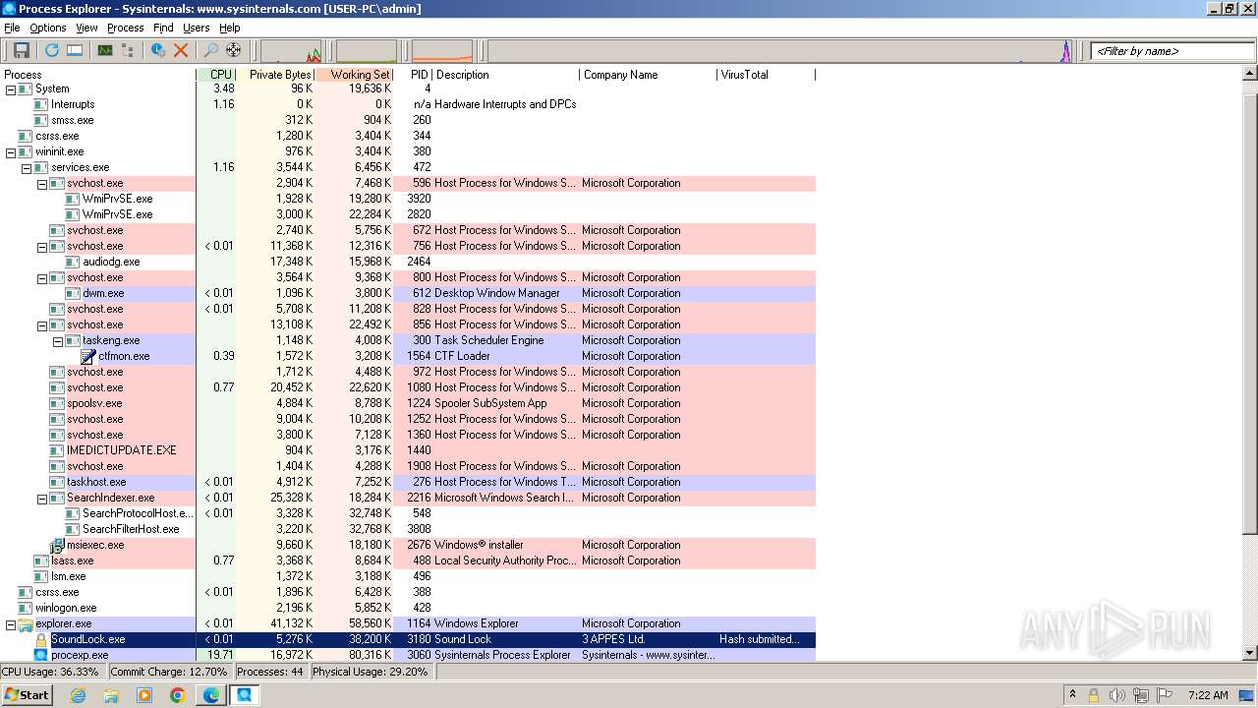Collapse the services.exe tree node

tap(27, 167)
